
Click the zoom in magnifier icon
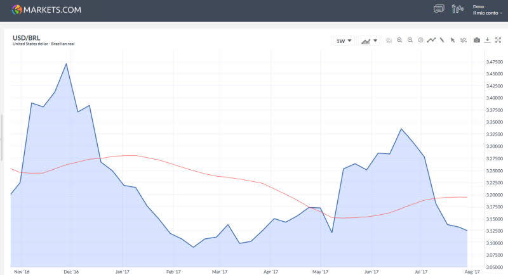[x=399, y=40]
